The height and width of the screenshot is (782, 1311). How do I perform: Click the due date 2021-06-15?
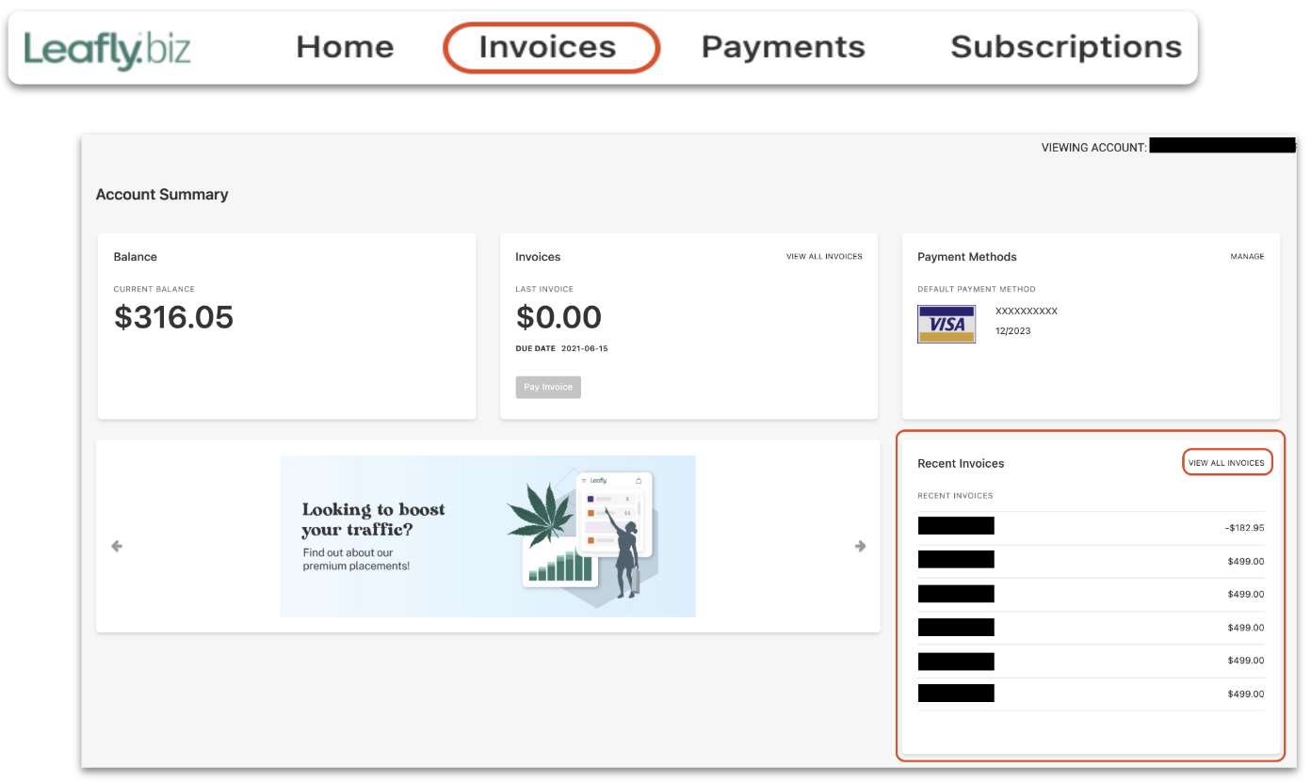tap(584, 348)
